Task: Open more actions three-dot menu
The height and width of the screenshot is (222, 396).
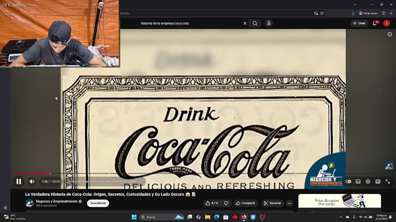Action: coord(290,203)
